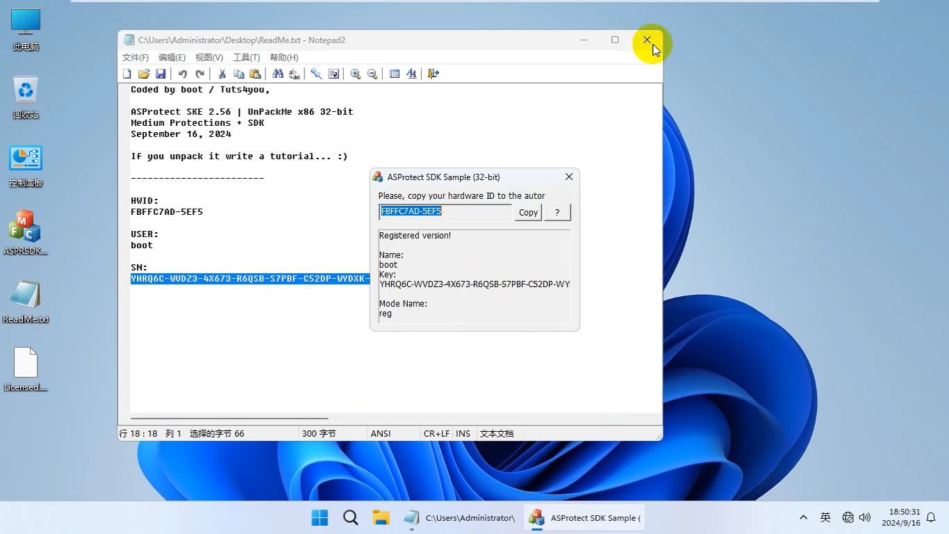Image resolution: width=949 pixels, height=534 pixels.
Task: Open font customization Aa icon
Action: coord(411,74)
